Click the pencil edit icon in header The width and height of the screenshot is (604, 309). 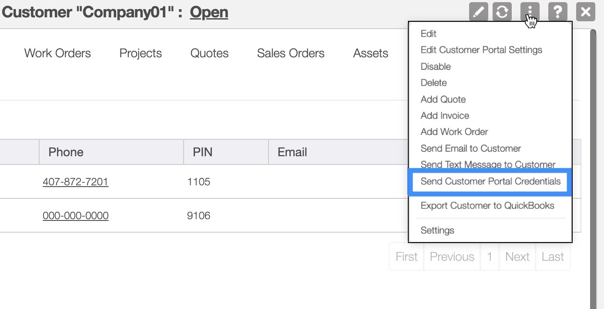coord(479,12)
